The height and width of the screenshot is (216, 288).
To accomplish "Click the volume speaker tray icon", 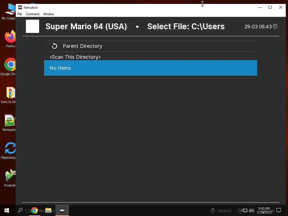I will [251, 210].
